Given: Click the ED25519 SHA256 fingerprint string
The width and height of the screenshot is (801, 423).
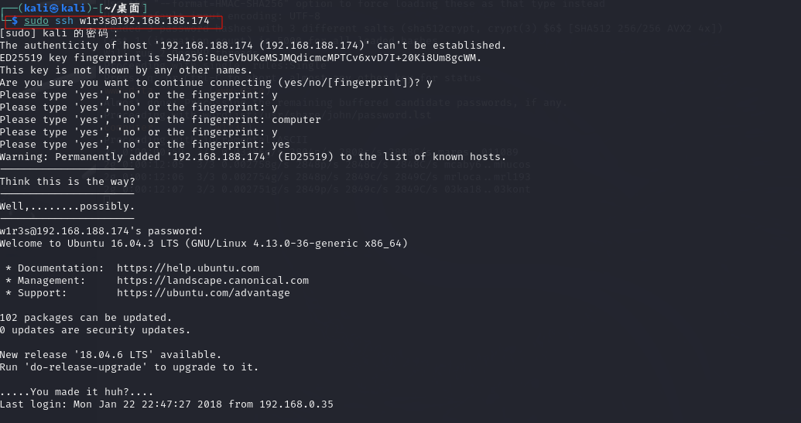Looking at the screenshot, I should coord(323,58).
